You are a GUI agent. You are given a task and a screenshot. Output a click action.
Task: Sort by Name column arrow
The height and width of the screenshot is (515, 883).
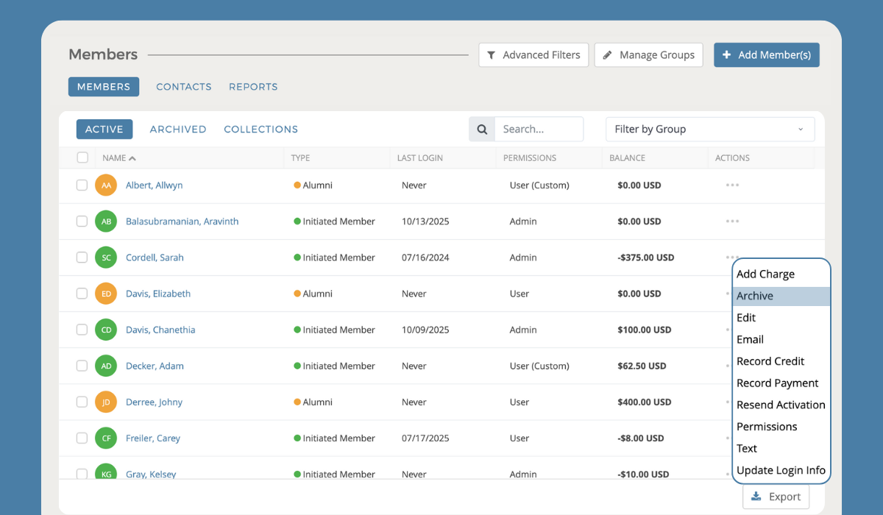click(132, 158)
